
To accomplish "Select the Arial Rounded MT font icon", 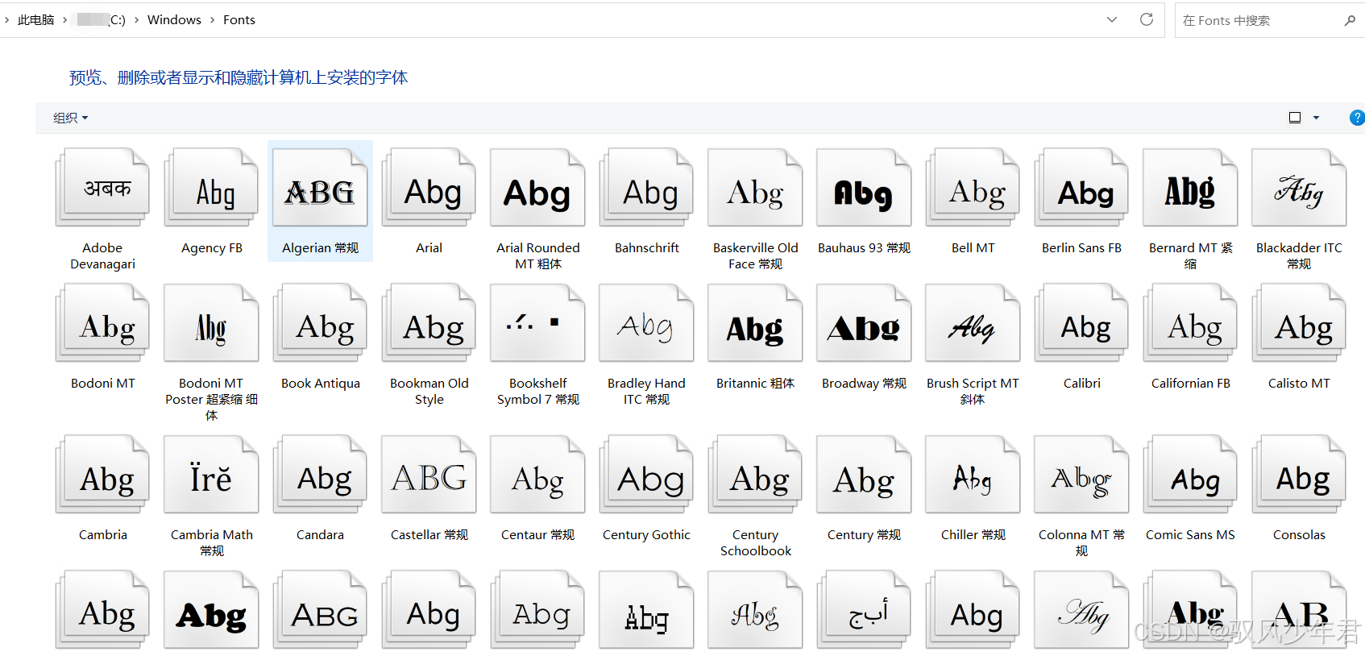I will click(x=537, y=187).
